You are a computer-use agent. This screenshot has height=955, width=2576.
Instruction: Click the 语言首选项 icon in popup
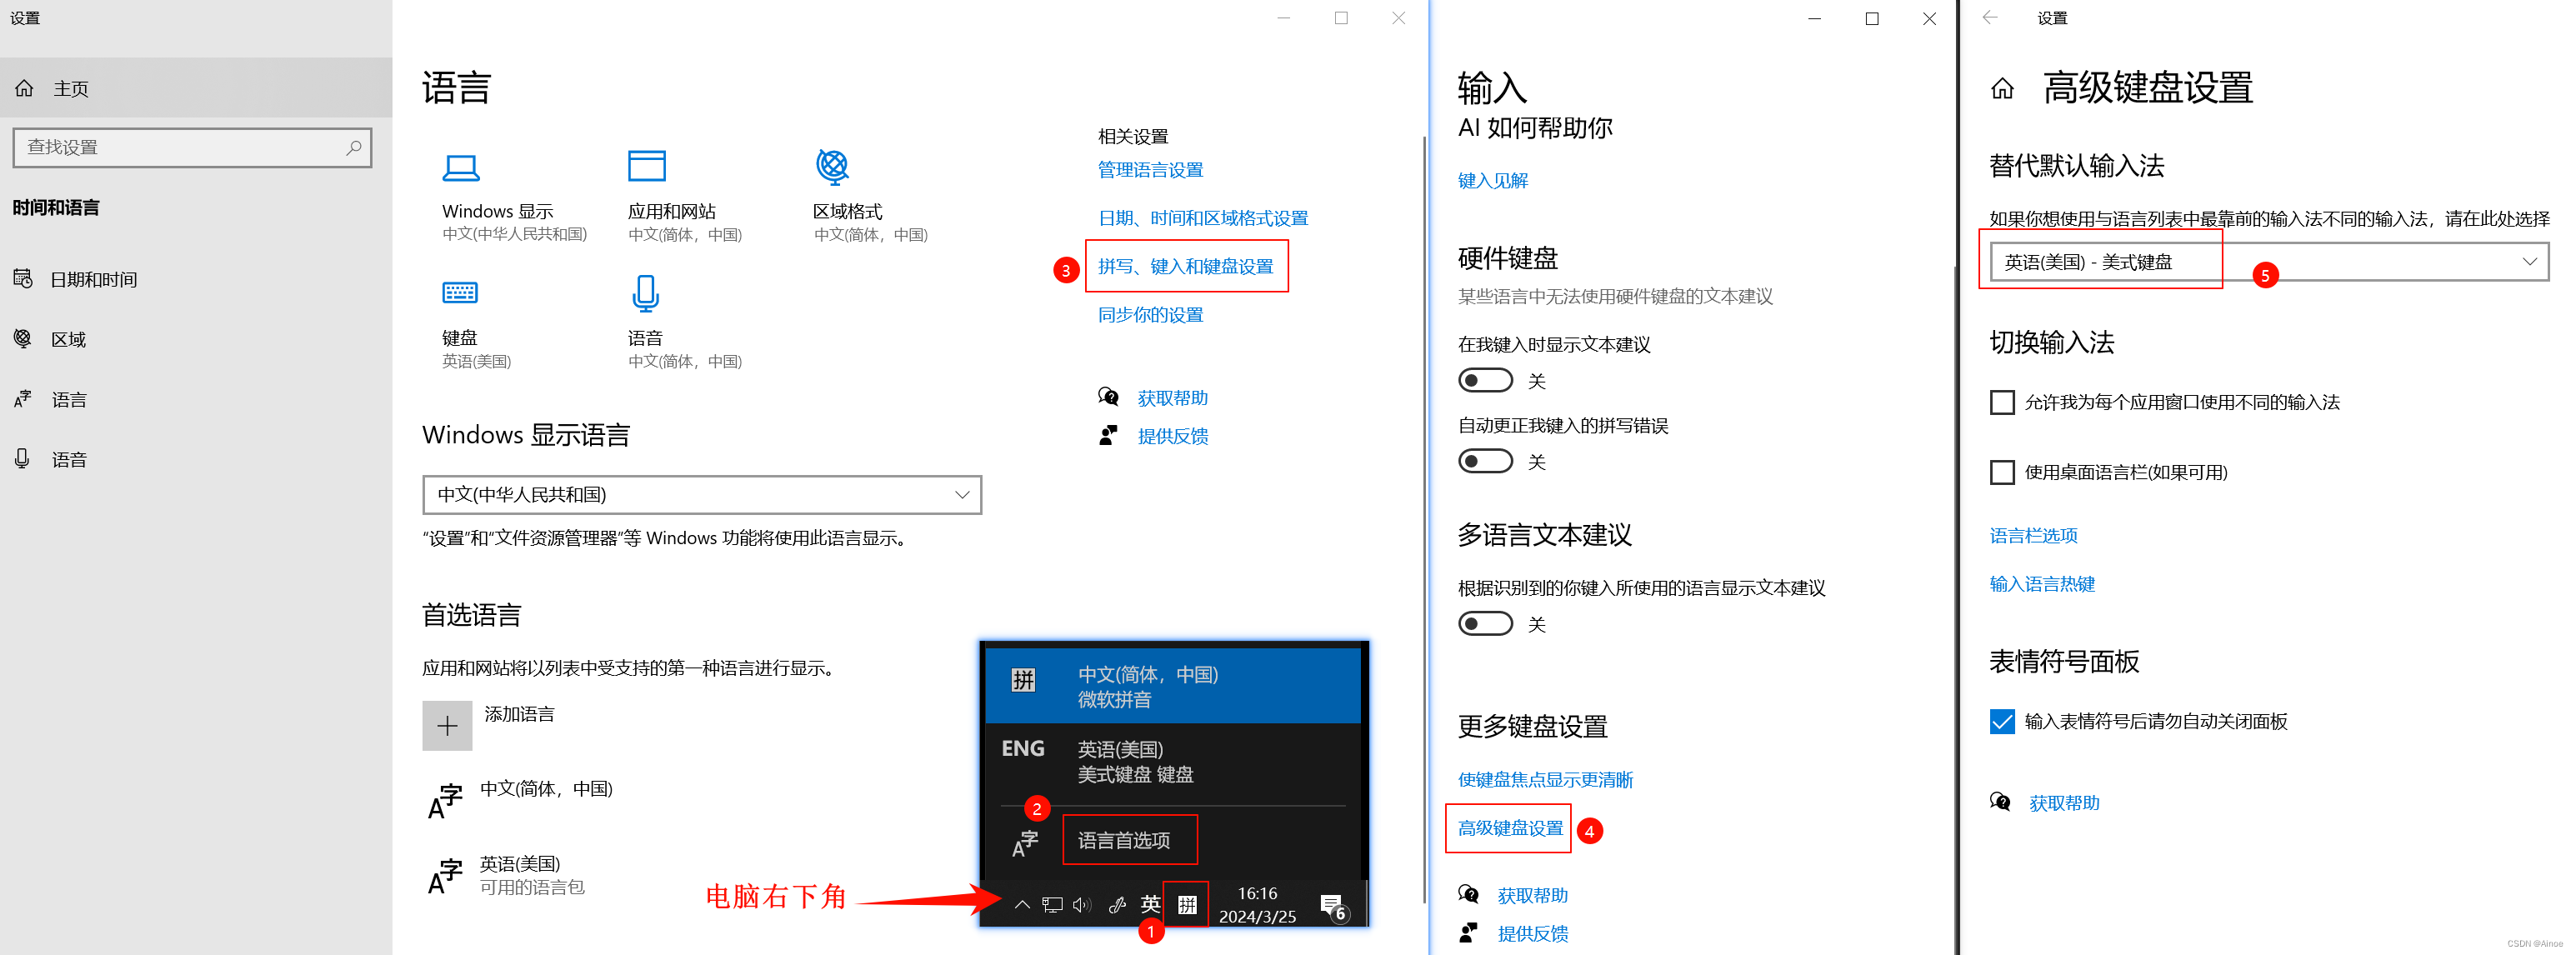tap(1025, 843)
